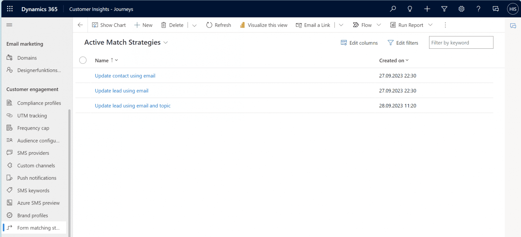Image resolution: width=521 pixels, height=237 pixels.
Task: Select the row checkbox for all records
Action: (83, 60)
